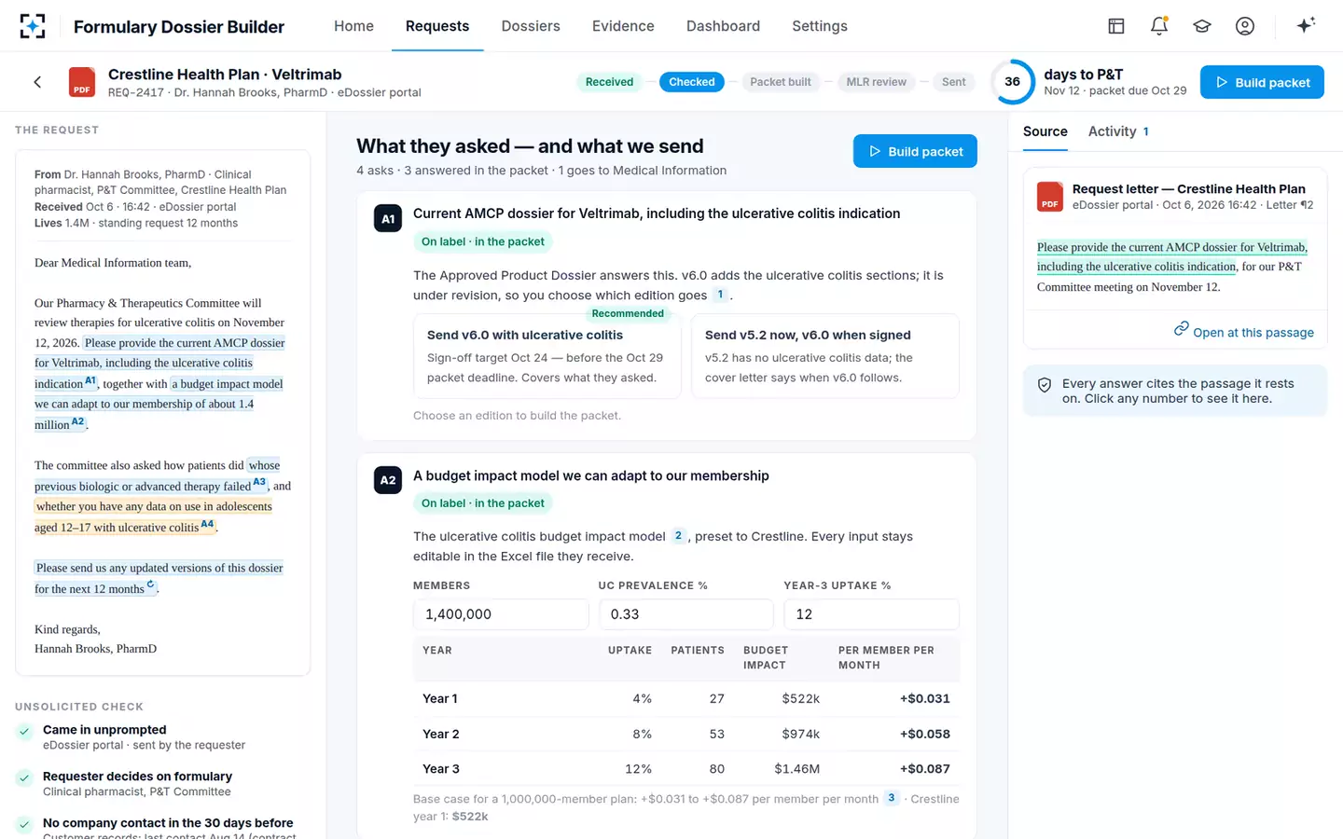
Task: Click the Members input field
Action: (x=501, y=614)
